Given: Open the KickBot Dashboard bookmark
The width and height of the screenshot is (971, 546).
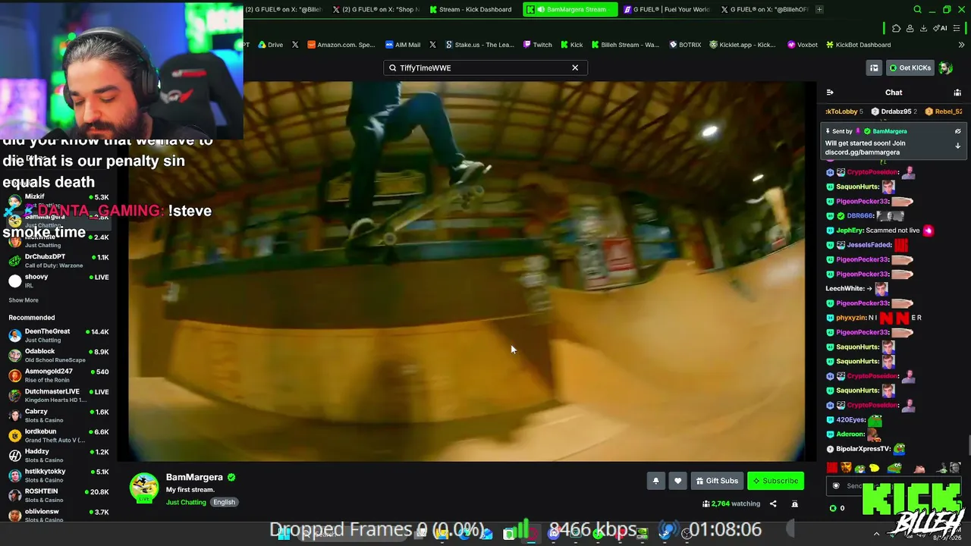Looking at the screenshot, I should pyautogui.click(x=858, y=45).
